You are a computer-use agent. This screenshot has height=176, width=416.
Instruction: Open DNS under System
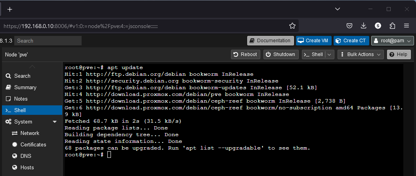tap(32, 156)
